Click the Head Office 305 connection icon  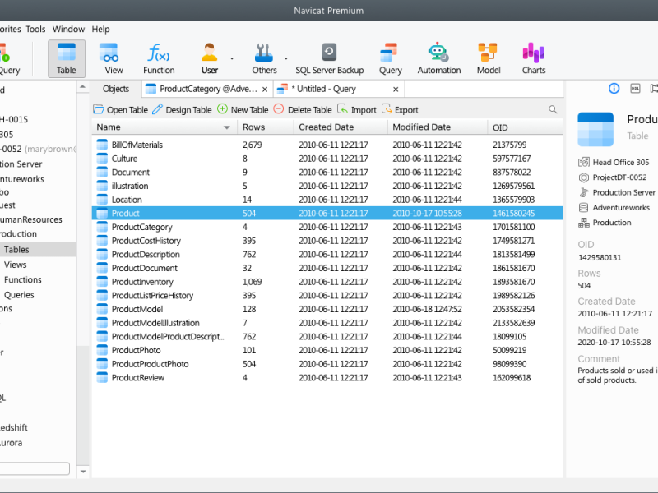click(584, 162)
